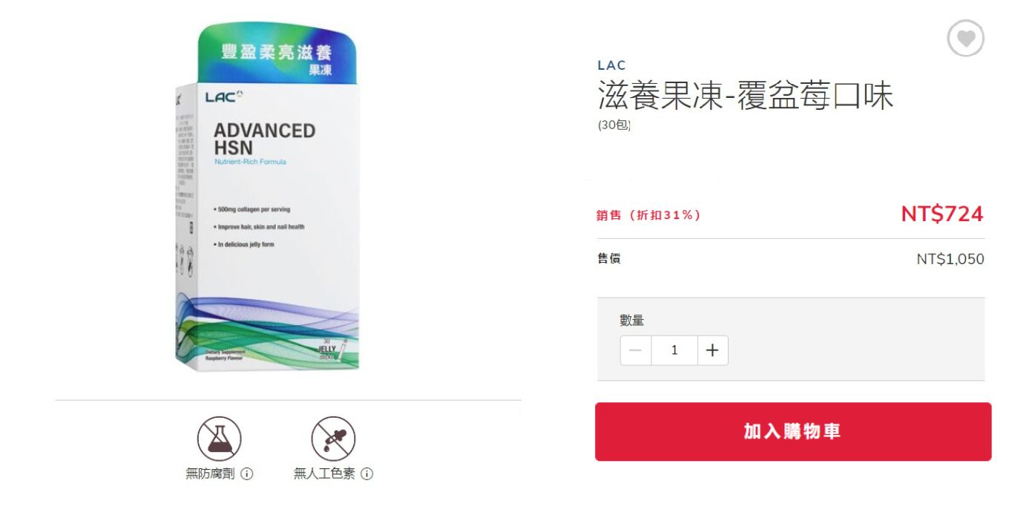Click the 銷售（折扣31%）discount label
1009x521 pixels.
[x=648, y=215]
